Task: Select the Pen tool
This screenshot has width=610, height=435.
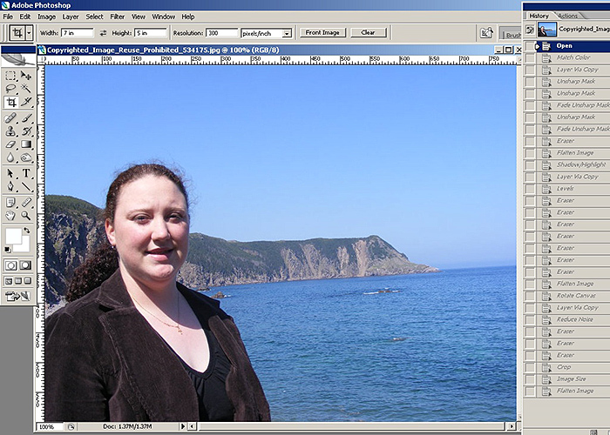Action: tap(10, 186)
